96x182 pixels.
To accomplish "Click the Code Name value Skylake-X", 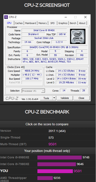I will tap(33, 34).
